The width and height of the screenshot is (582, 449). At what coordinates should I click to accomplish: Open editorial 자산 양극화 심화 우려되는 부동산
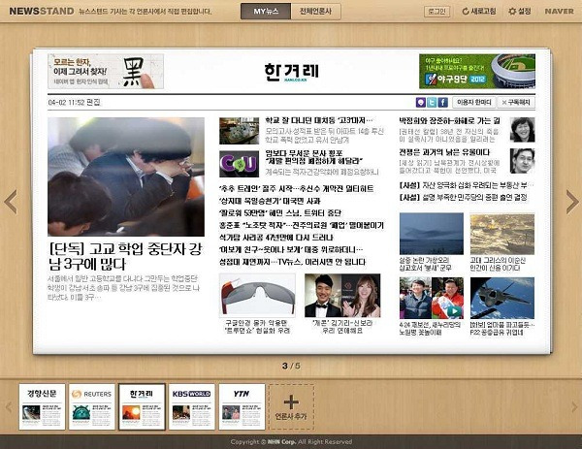(x=467, y=185)
